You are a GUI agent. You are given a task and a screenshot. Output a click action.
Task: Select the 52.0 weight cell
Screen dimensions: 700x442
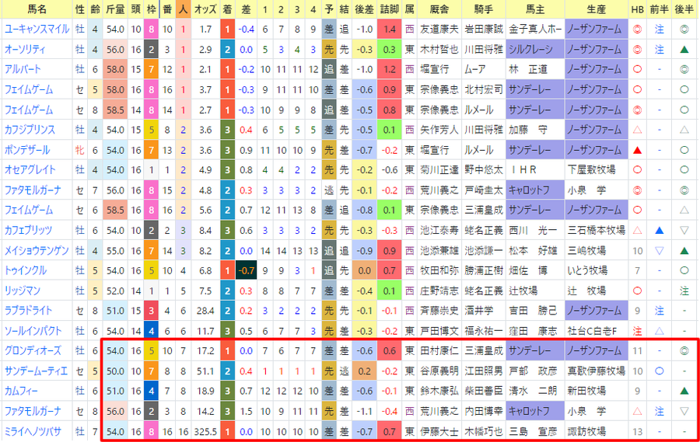tap(115, 291)
